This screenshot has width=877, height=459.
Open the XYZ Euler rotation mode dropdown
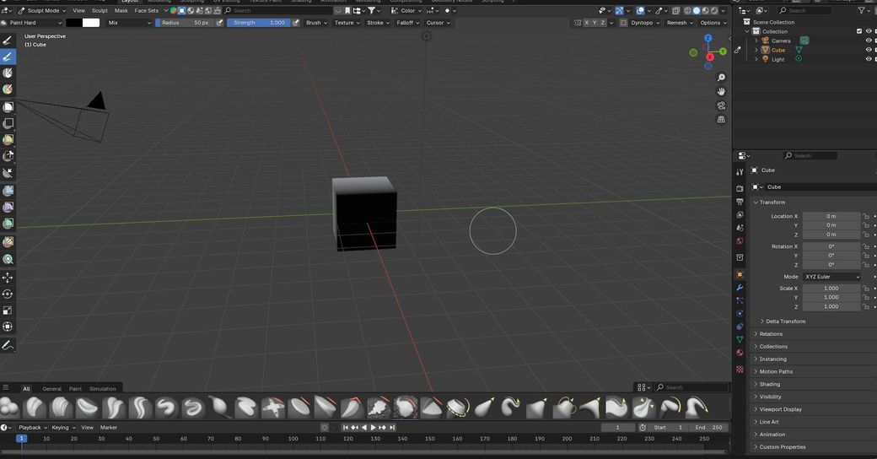click(x=831, y=277)
